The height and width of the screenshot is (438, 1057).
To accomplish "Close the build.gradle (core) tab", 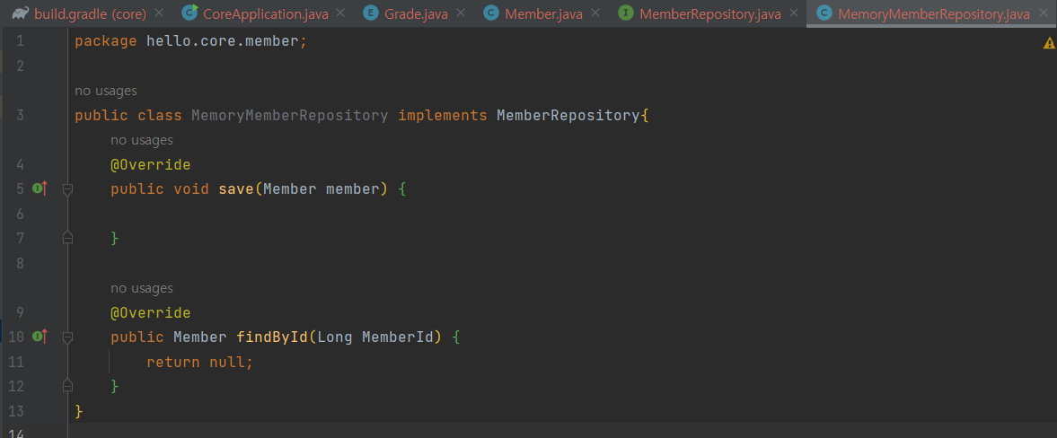I will click(x=158, y=13).
